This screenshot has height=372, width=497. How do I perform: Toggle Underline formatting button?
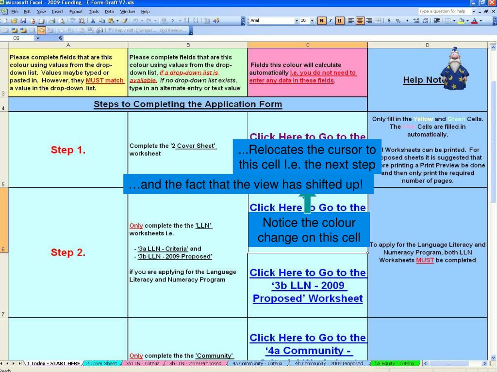tap(339, 20)
